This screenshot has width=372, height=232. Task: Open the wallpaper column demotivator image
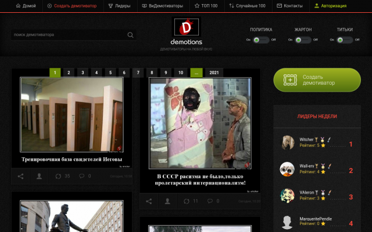[x=200, y=124]
